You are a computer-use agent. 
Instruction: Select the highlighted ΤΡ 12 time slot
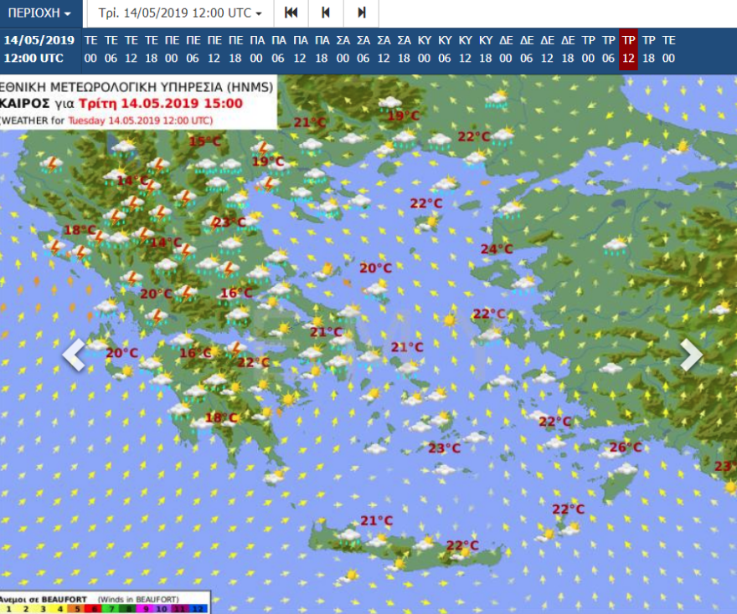628,49
